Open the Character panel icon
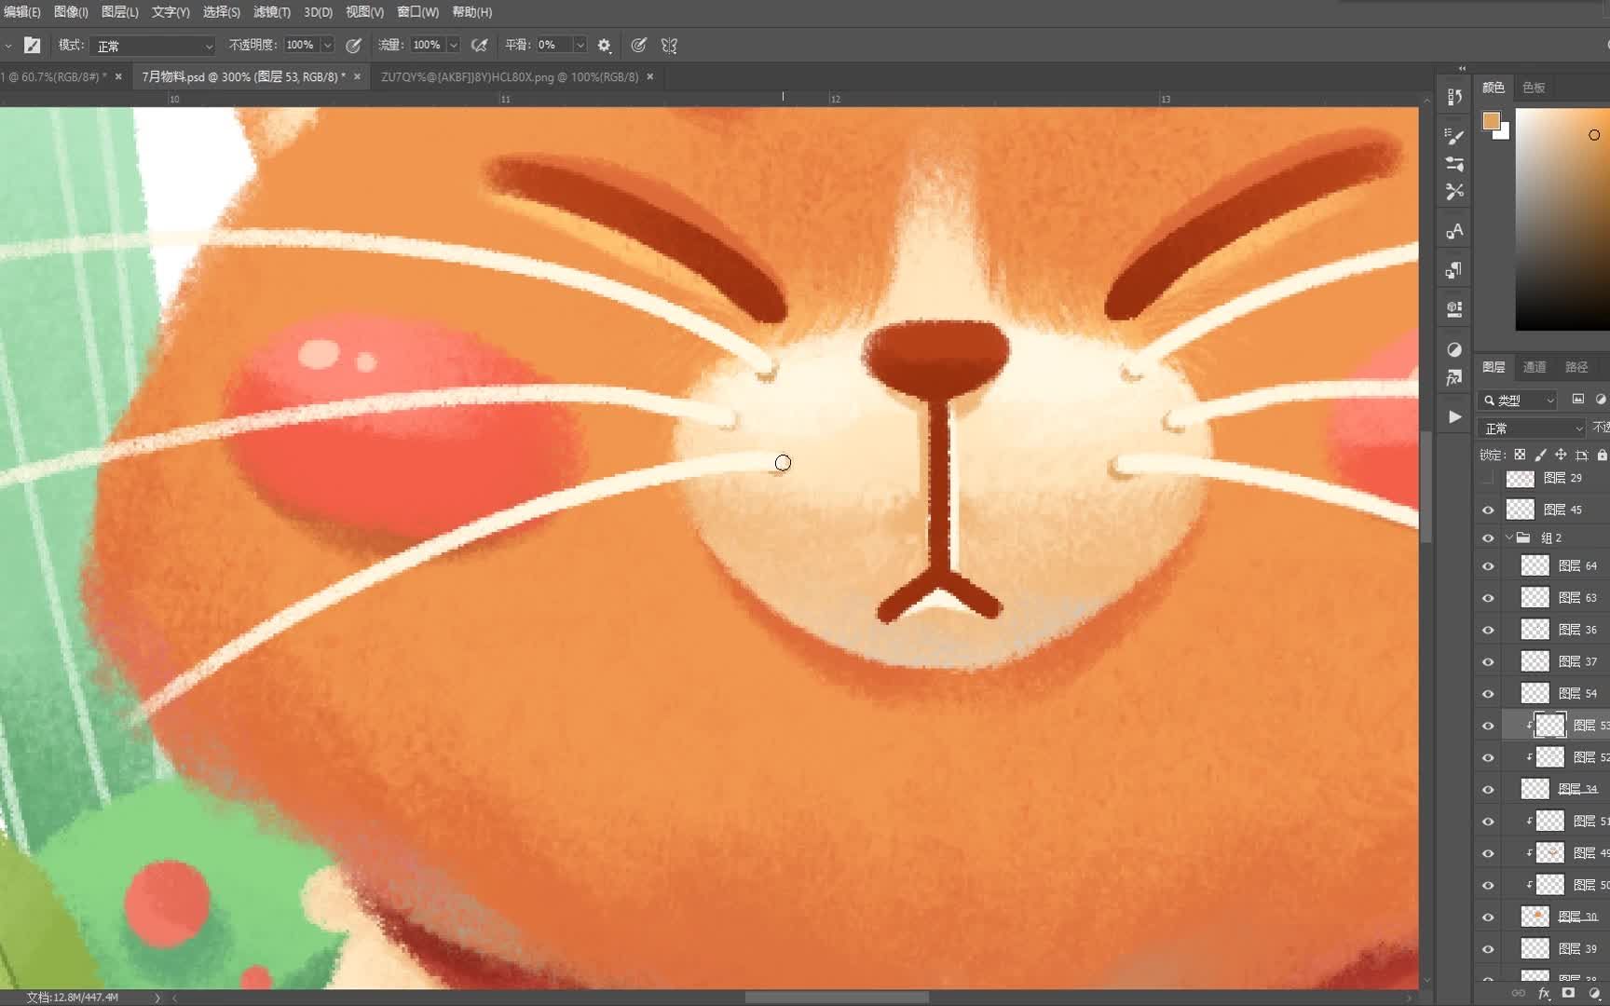Image resolution: width=1610 pixels, height=1006 pixels. pyautogui.click(x=1454, y=231)
